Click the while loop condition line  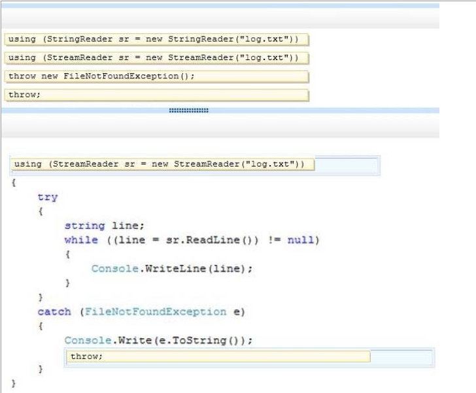click(192, 240)
